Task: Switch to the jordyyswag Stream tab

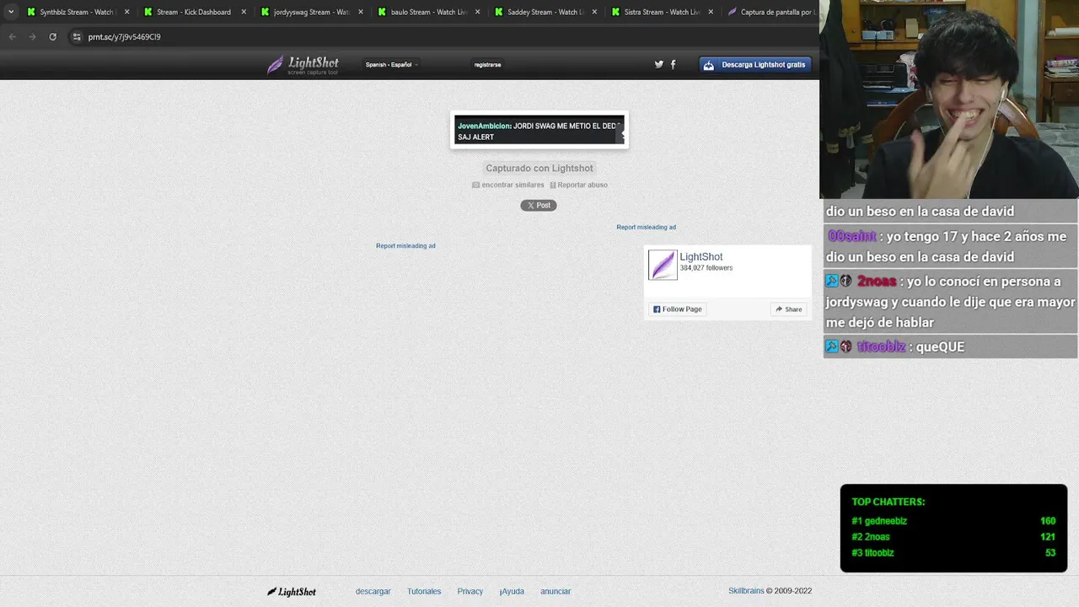Action: pyautogui.click(x=310, y=12)
